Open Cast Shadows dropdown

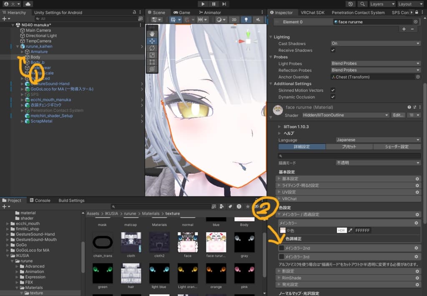pos(376,43)
